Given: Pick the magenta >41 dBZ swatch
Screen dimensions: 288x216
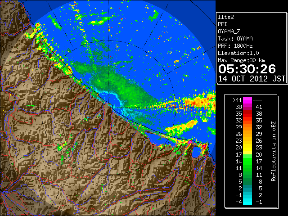Looking at the screenshot, I should coord(247,100).
